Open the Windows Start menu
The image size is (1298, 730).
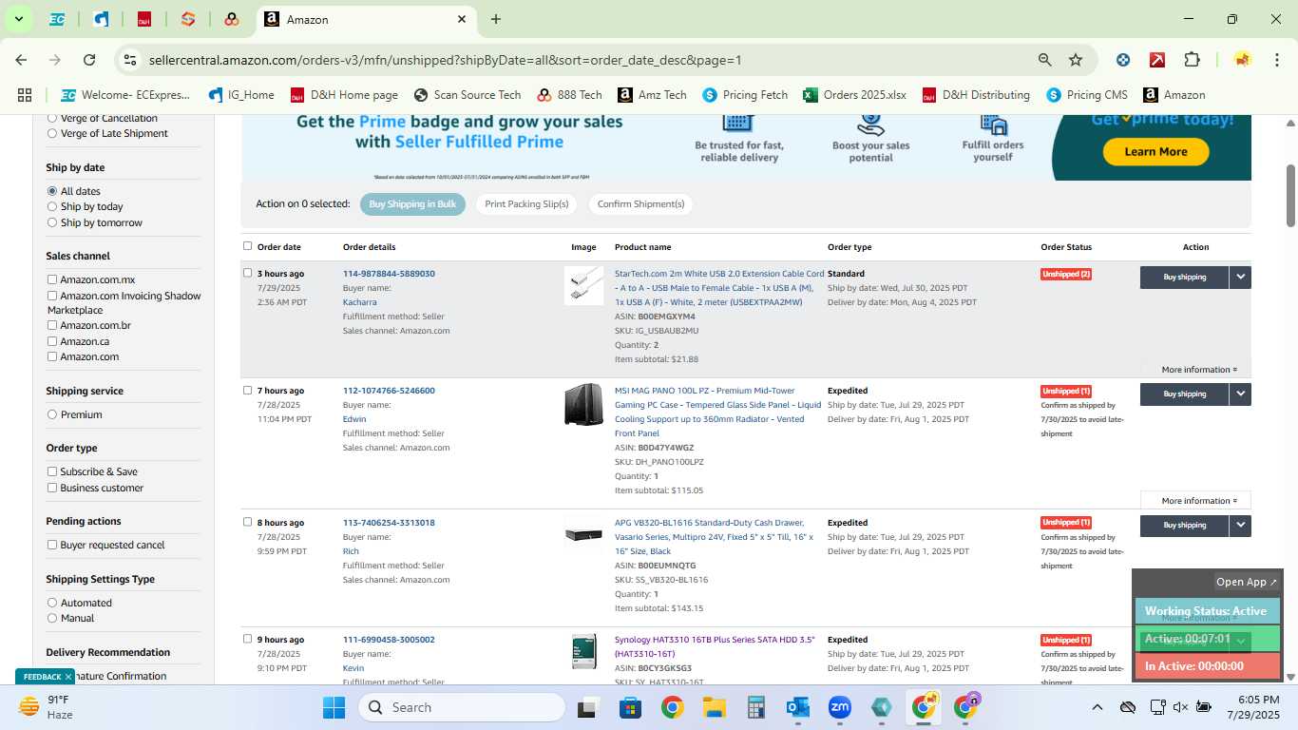(x=334, y=707)
